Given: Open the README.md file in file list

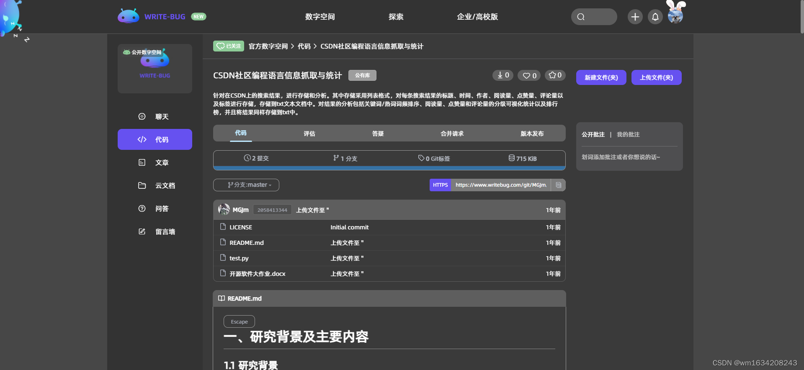Looking at the screenshot, I should tap(247, 243).
